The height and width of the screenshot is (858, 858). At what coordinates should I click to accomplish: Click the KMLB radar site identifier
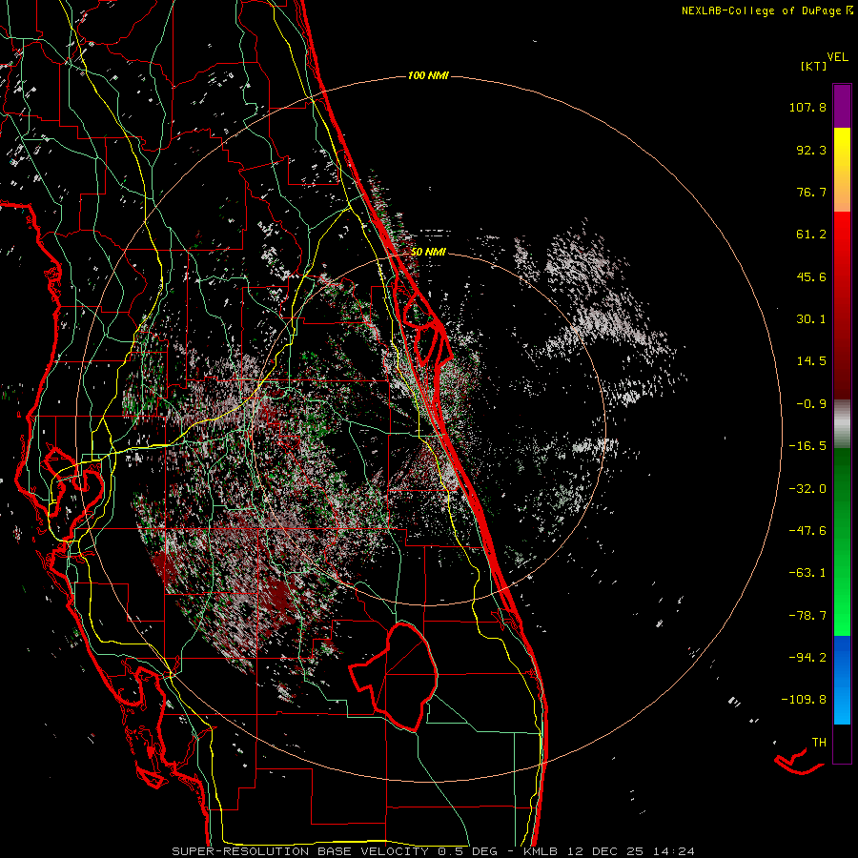point(539,851)
